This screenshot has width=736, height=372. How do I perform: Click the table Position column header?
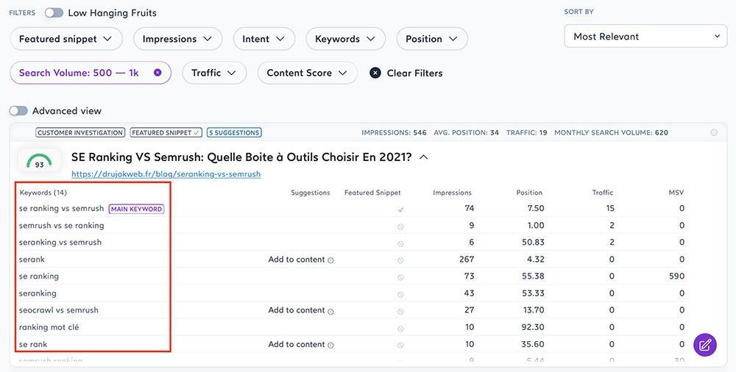coord(529,193)
